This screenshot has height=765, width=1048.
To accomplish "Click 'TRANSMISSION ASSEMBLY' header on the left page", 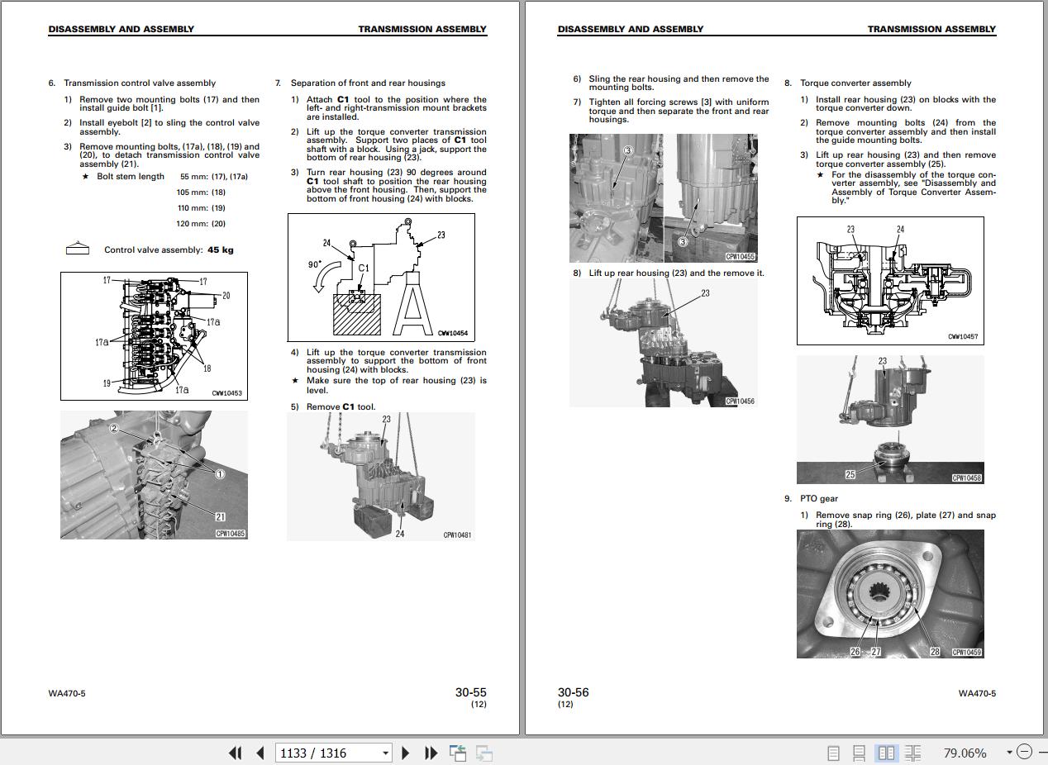I will click(422, 29).
